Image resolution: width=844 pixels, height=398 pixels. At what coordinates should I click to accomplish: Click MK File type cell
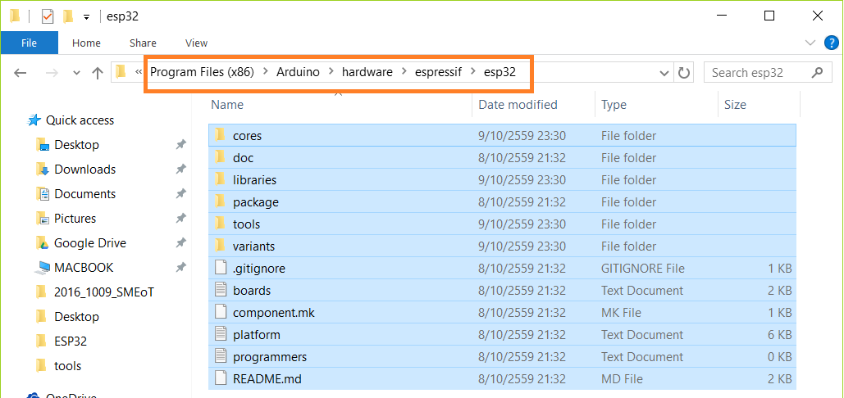tap(623, 313)
